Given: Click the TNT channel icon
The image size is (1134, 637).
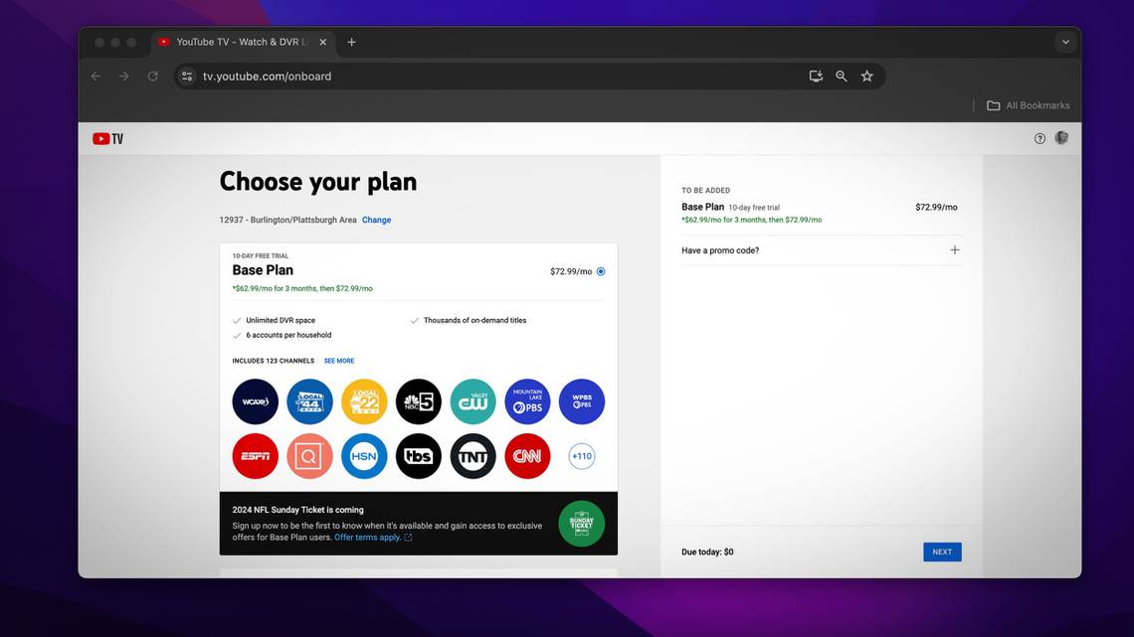Looking at the screenshot, I should [x=472, y=456].
